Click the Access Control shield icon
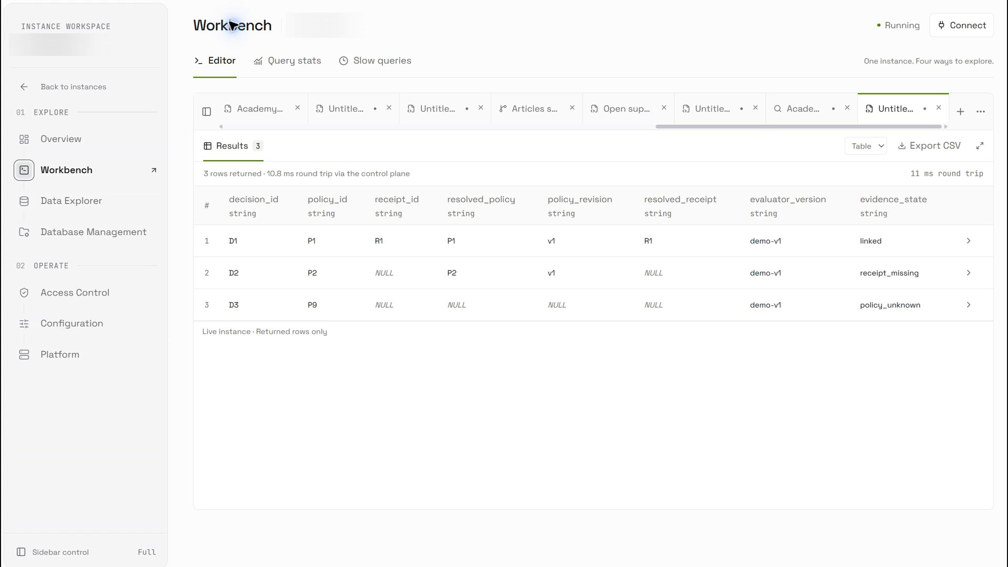 click(x=24, y=293)
